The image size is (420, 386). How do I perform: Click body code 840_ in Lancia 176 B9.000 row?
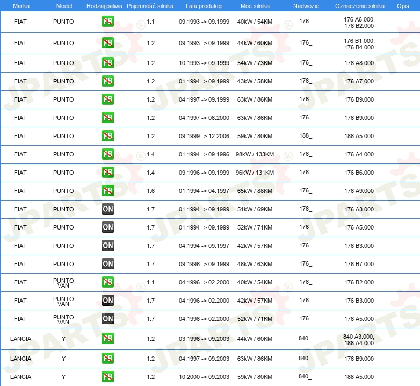pos(305,358)
